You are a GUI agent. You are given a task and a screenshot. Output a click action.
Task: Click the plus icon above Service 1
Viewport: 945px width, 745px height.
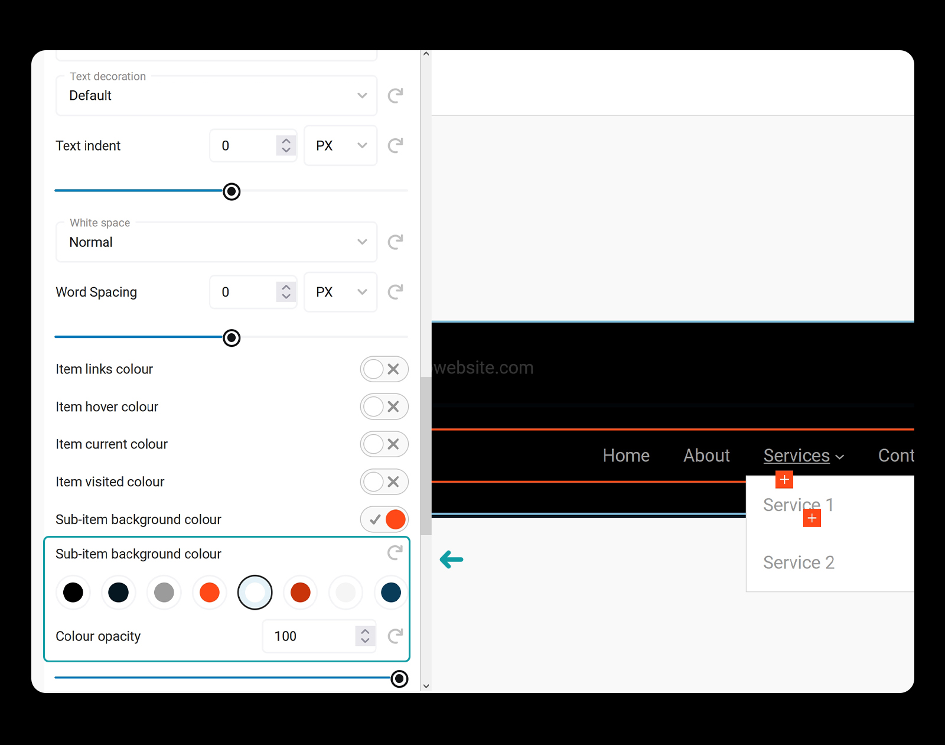[x=784, y=480]
